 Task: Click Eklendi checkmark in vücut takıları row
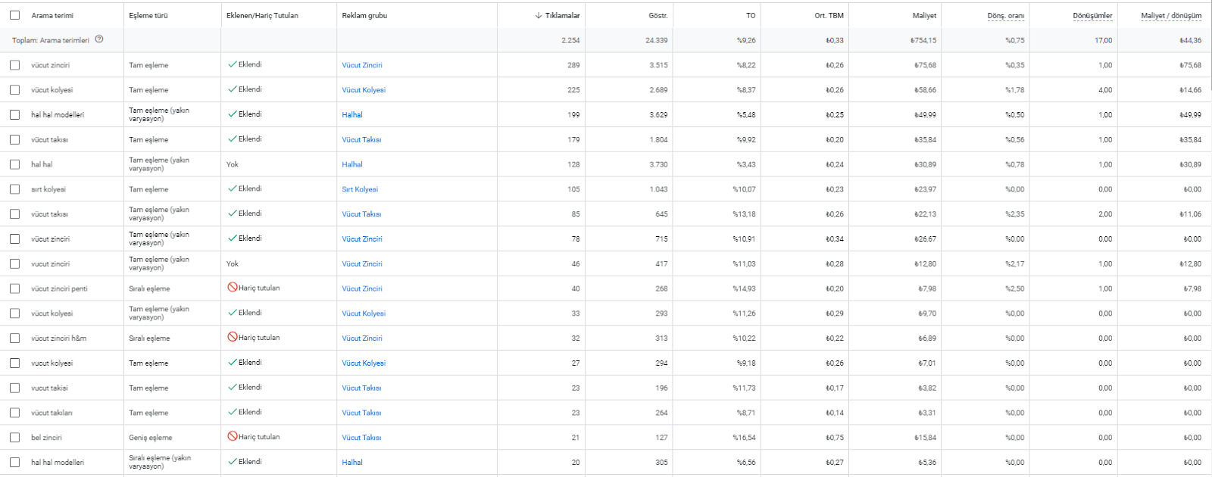(x=233, y=413)
